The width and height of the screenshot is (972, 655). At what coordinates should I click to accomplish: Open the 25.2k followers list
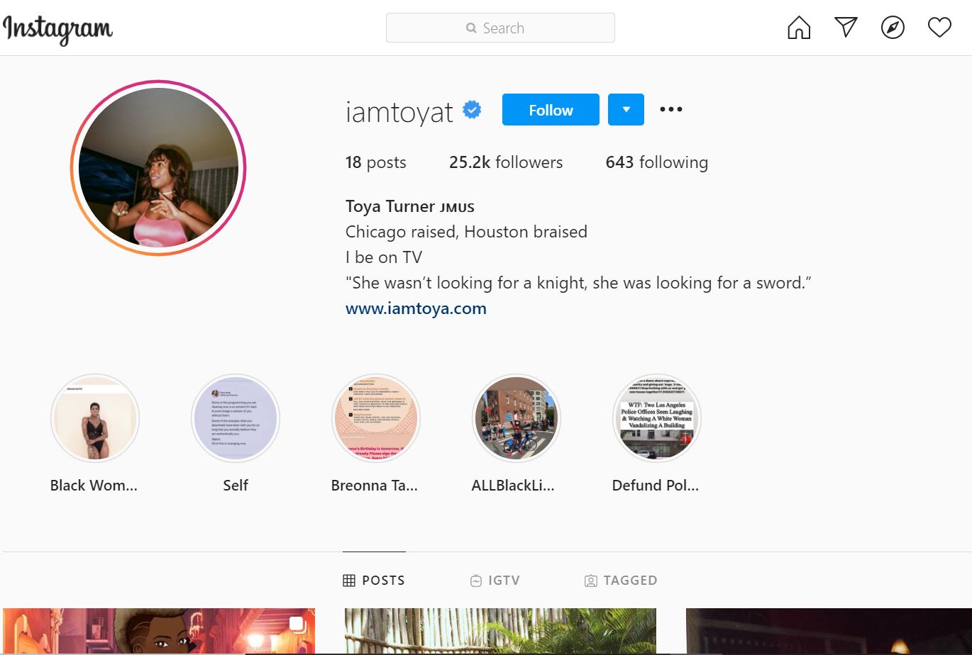pos(506,162)
